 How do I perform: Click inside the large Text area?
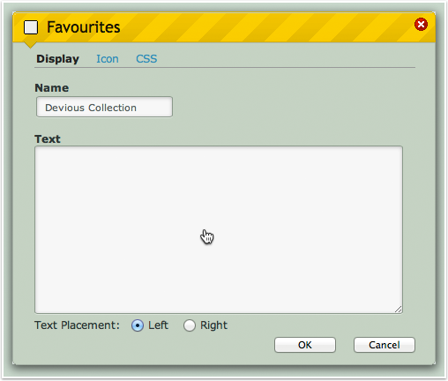tap(219, 229)
